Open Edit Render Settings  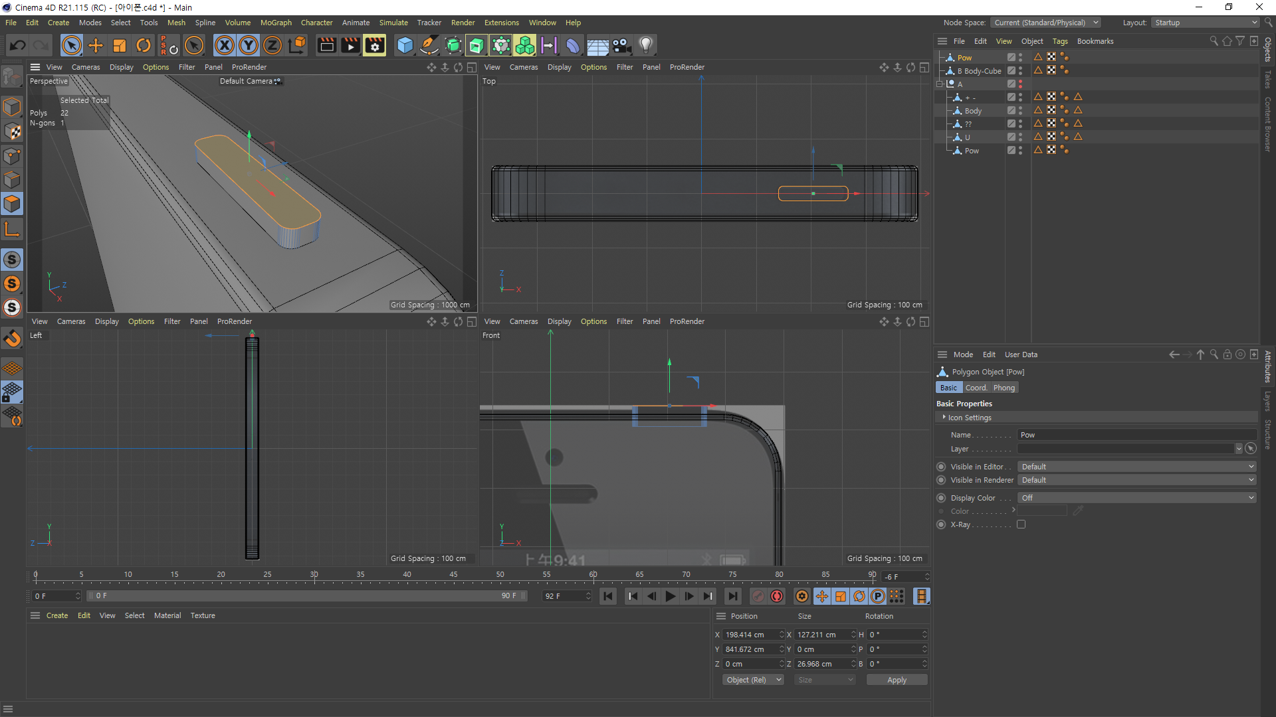[375, 45]
